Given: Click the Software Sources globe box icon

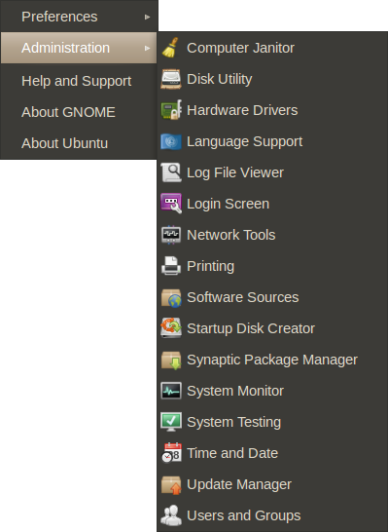Looking at the screenshot, I should click(x=171, y=297).
